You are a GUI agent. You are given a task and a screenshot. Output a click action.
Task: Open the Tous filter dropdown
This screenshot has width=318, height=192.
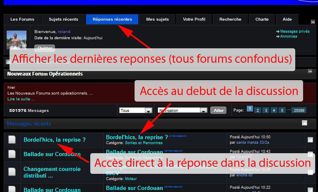coord(135,110)
